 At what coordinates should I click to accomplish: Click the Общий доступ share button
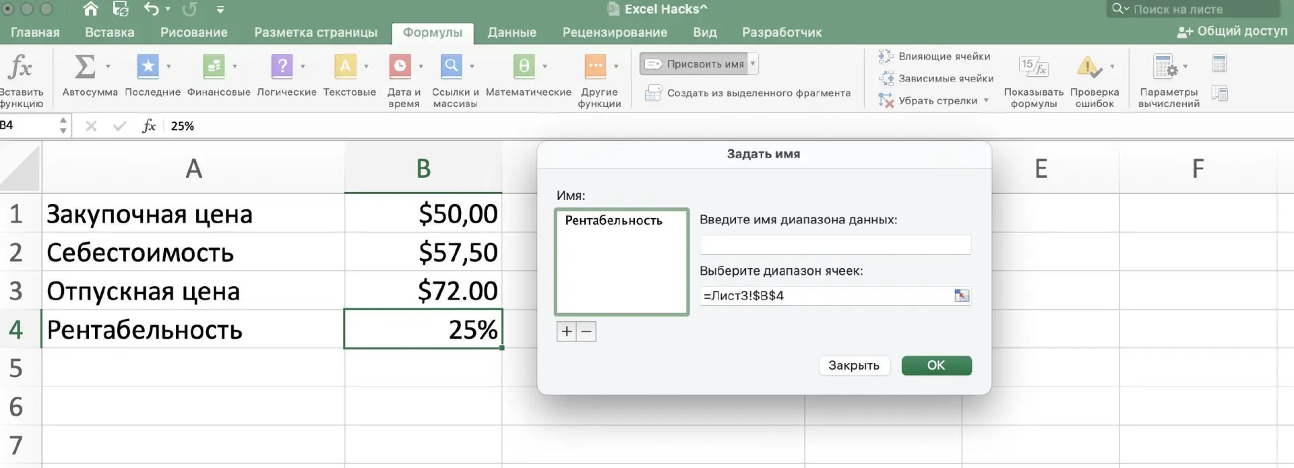coord(1232,31)
